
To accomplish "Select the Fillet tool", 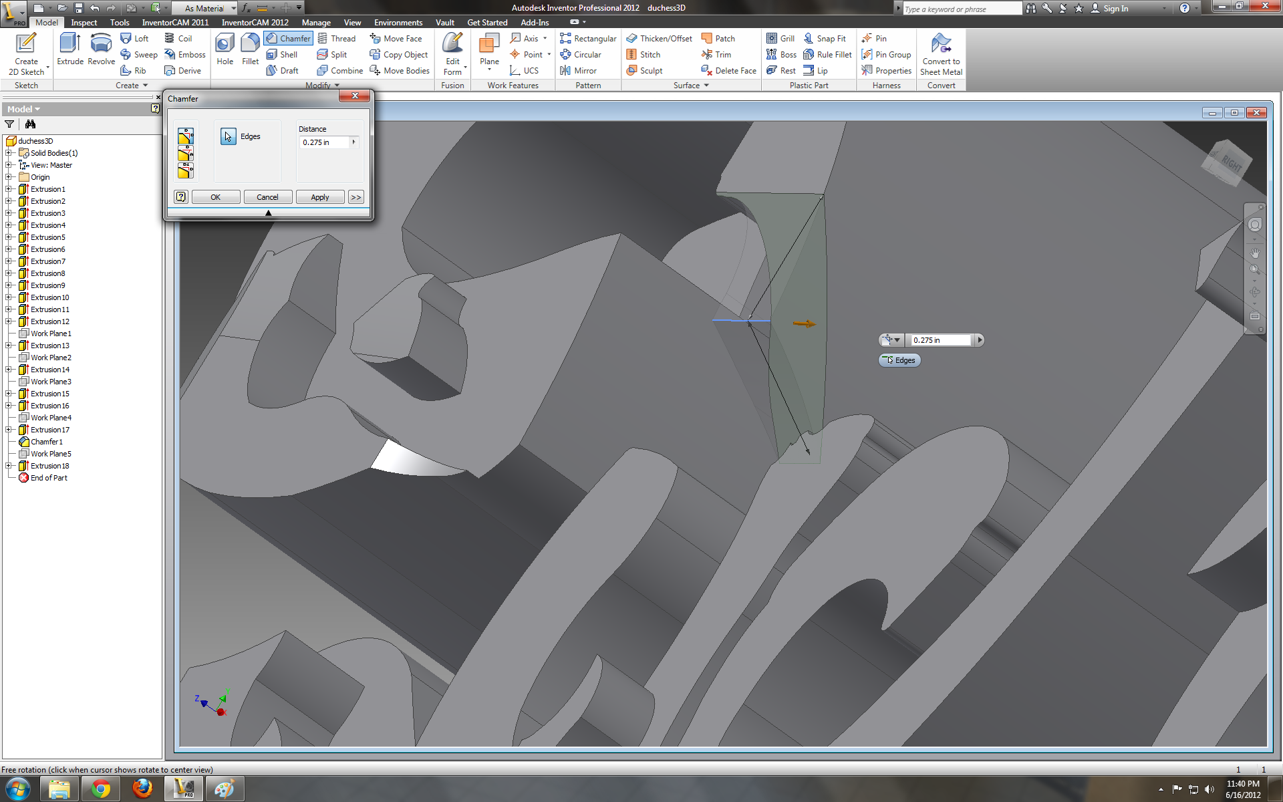I will point(251,49).
